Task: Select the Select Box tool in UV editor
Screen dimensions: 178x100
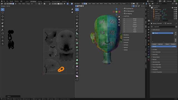Action: click(3, 10)
